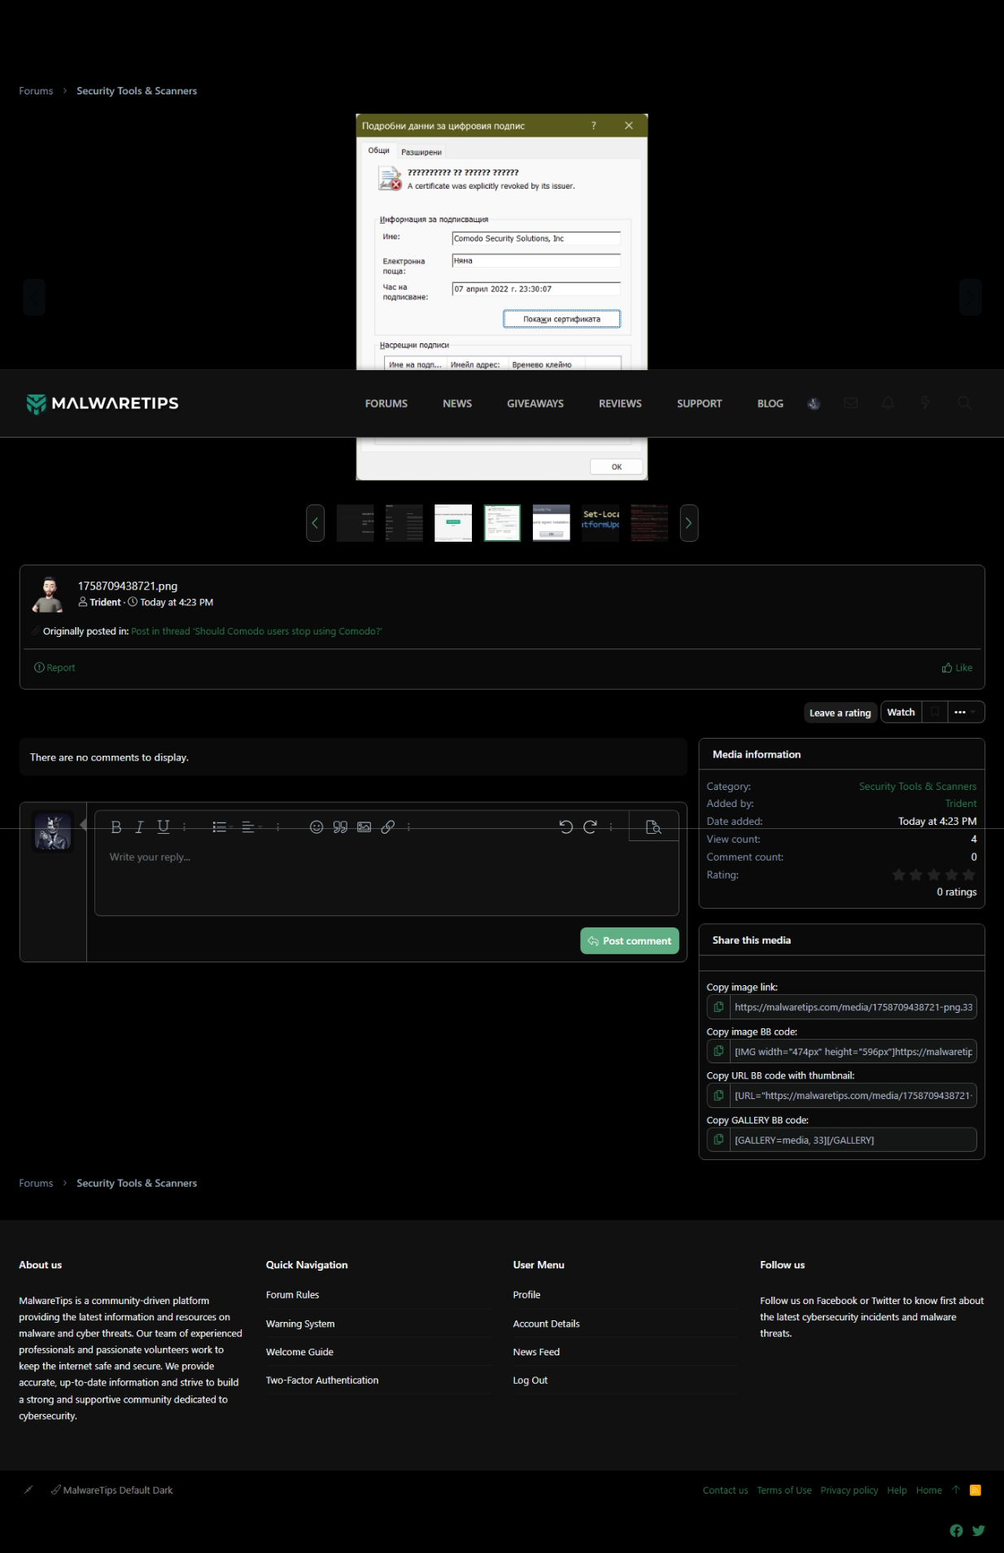1004x1553 pixels.
Task: Click Log Out in User Menu
Action: pyautogui.click(x=530, y=1381)
